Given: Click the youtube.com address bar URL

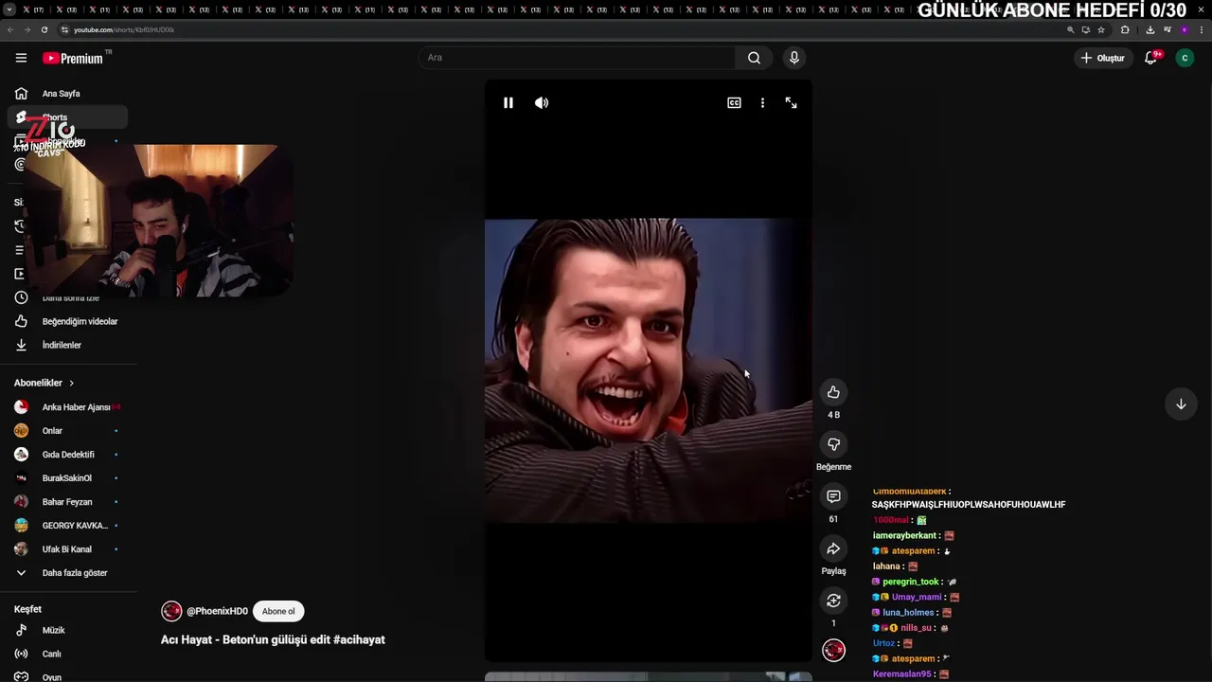Looking at the screenshot, I should point(124,29).
